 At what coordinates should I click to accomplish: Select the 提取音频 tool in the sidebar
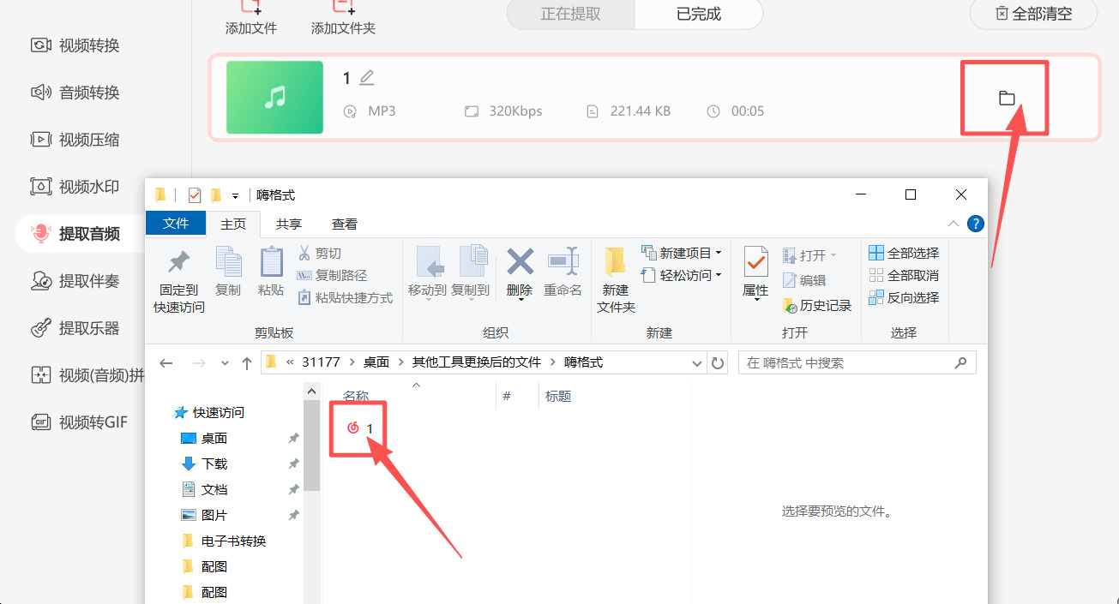77,232
